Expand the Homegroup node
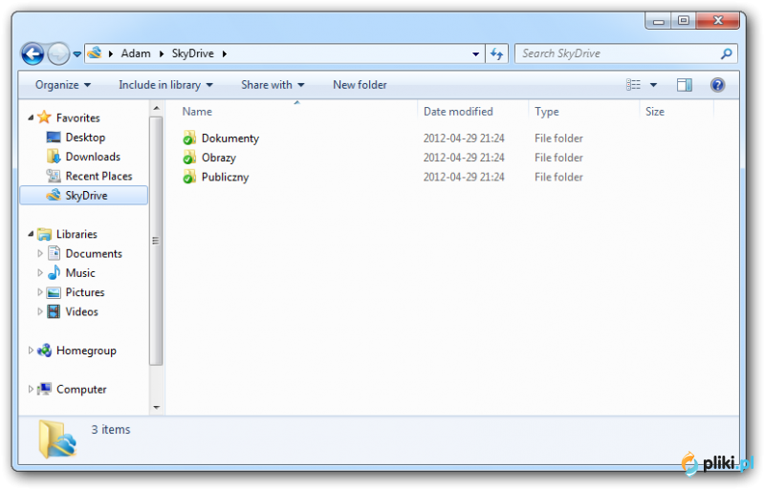The image size is (765, 490). point(31,351)
